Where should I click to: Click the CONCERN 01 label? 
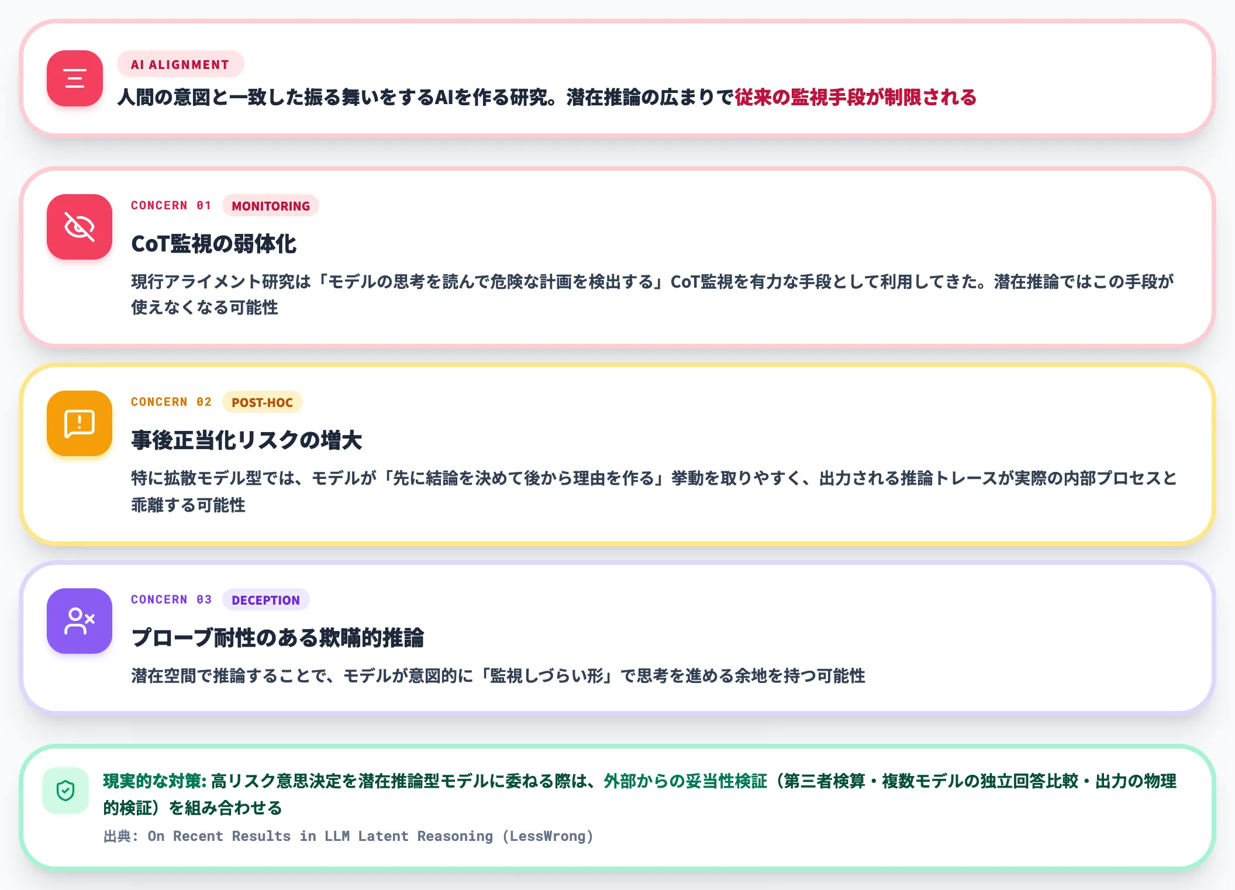click(x=171, y=206)
